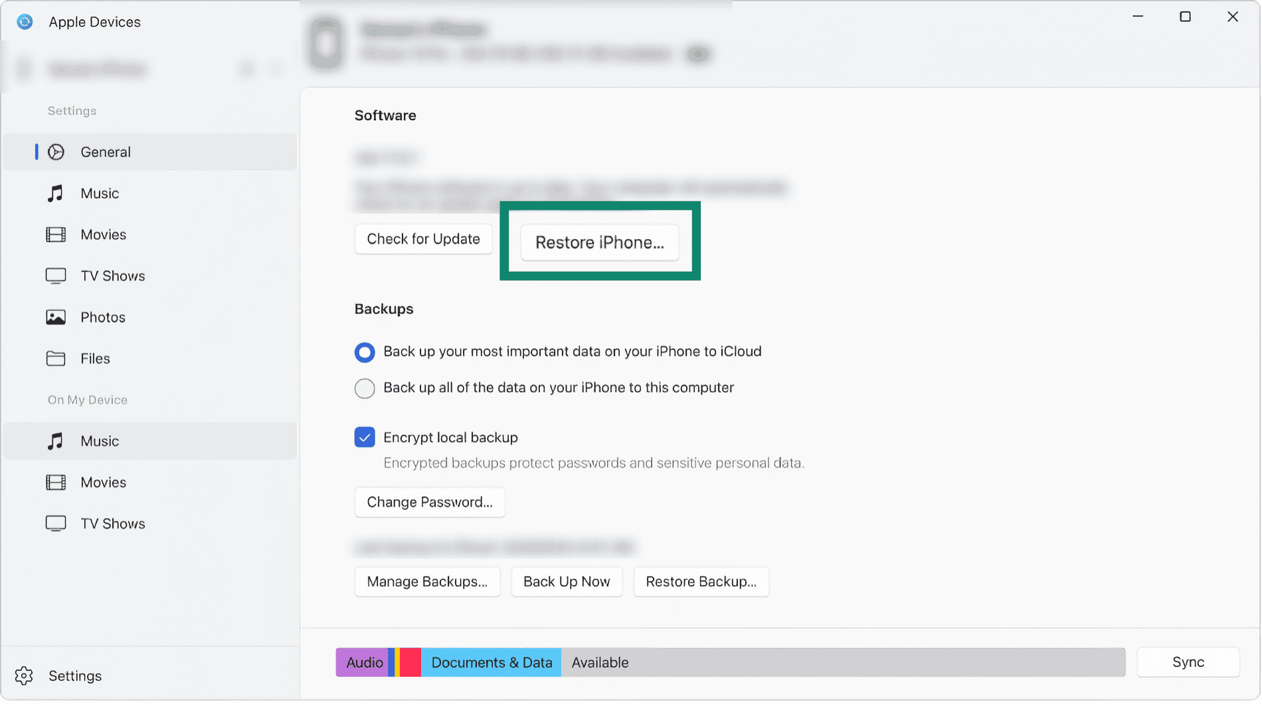This screenshot has width=1262, height=704.
Task: Click the Movies film icon under On My Device
Action: (x=56, y=483)
